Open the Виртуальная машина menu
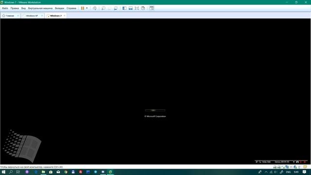The width and height of the screenshot is (311, 175). [x=40, y=8]
